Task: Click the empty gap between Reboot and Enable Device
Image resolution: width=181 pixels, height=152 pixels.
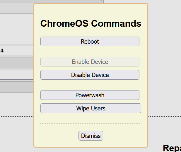Action: (90, 52)
